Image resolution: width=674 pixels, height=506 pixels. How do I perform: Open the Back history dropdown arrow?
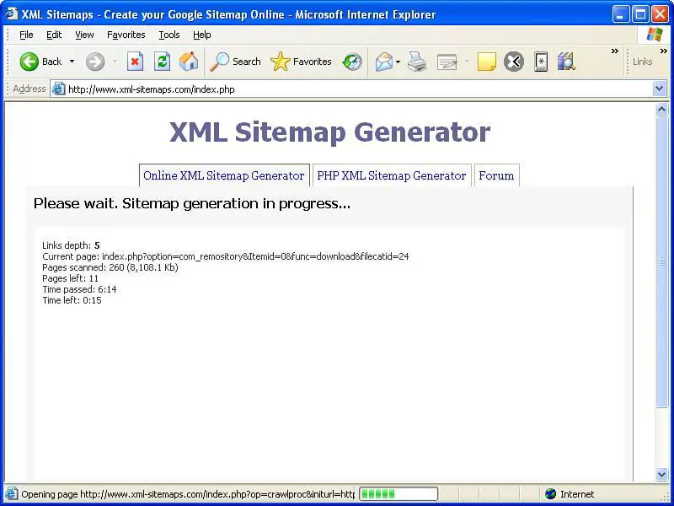pos(72,62)
